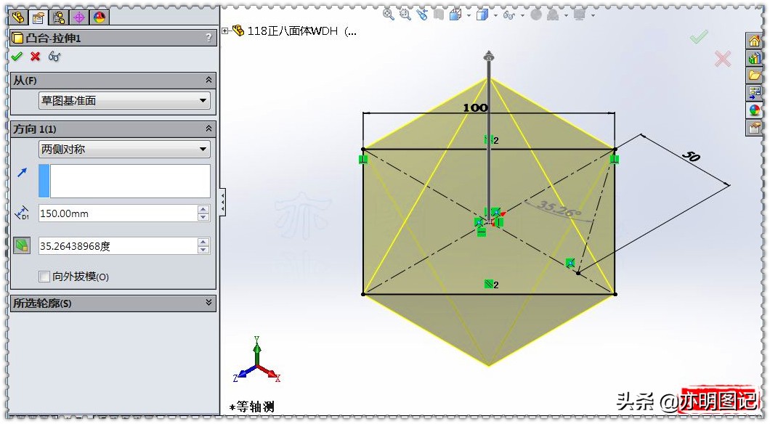Cancel the extrude with red X
770x424 pixels.
[34, 57]
